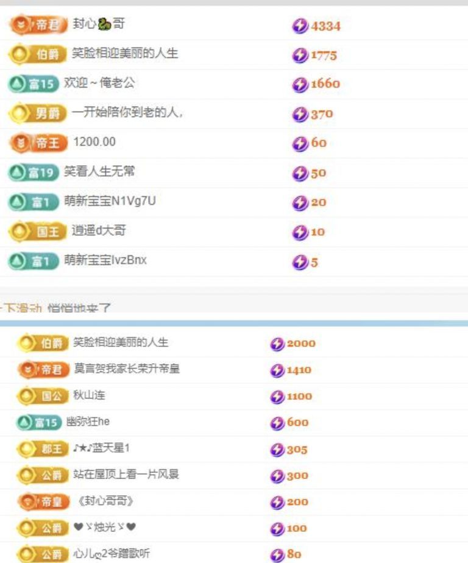Click the score value 1410
Screen dimensions: 468x563
click(x=299, y=370)
